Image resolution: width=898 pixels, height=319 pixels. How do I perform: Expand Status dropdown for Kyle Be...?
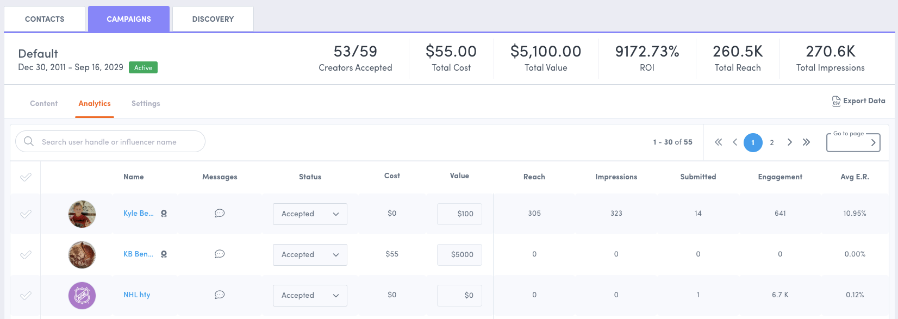(310, 214)
